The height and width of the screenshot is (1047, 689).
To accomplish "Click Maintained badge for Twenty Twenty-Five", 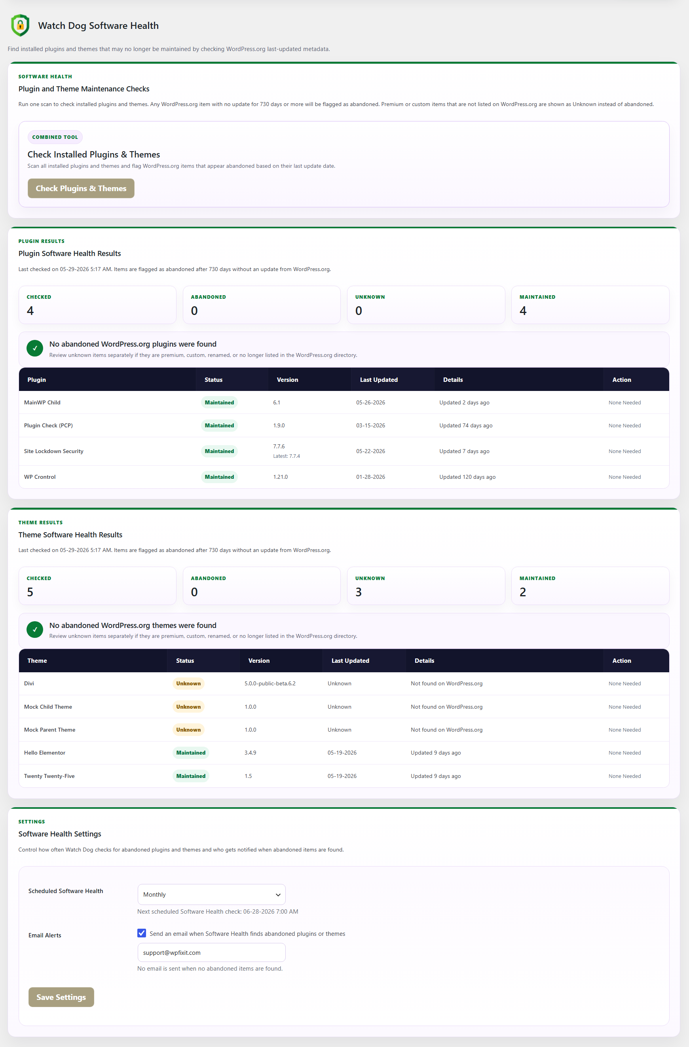I will 190,776.
